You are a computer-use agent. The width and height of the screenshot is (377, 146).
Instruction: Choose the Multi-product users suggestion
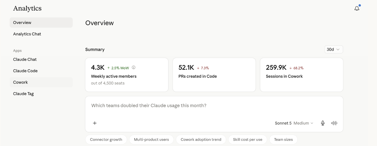151,139
